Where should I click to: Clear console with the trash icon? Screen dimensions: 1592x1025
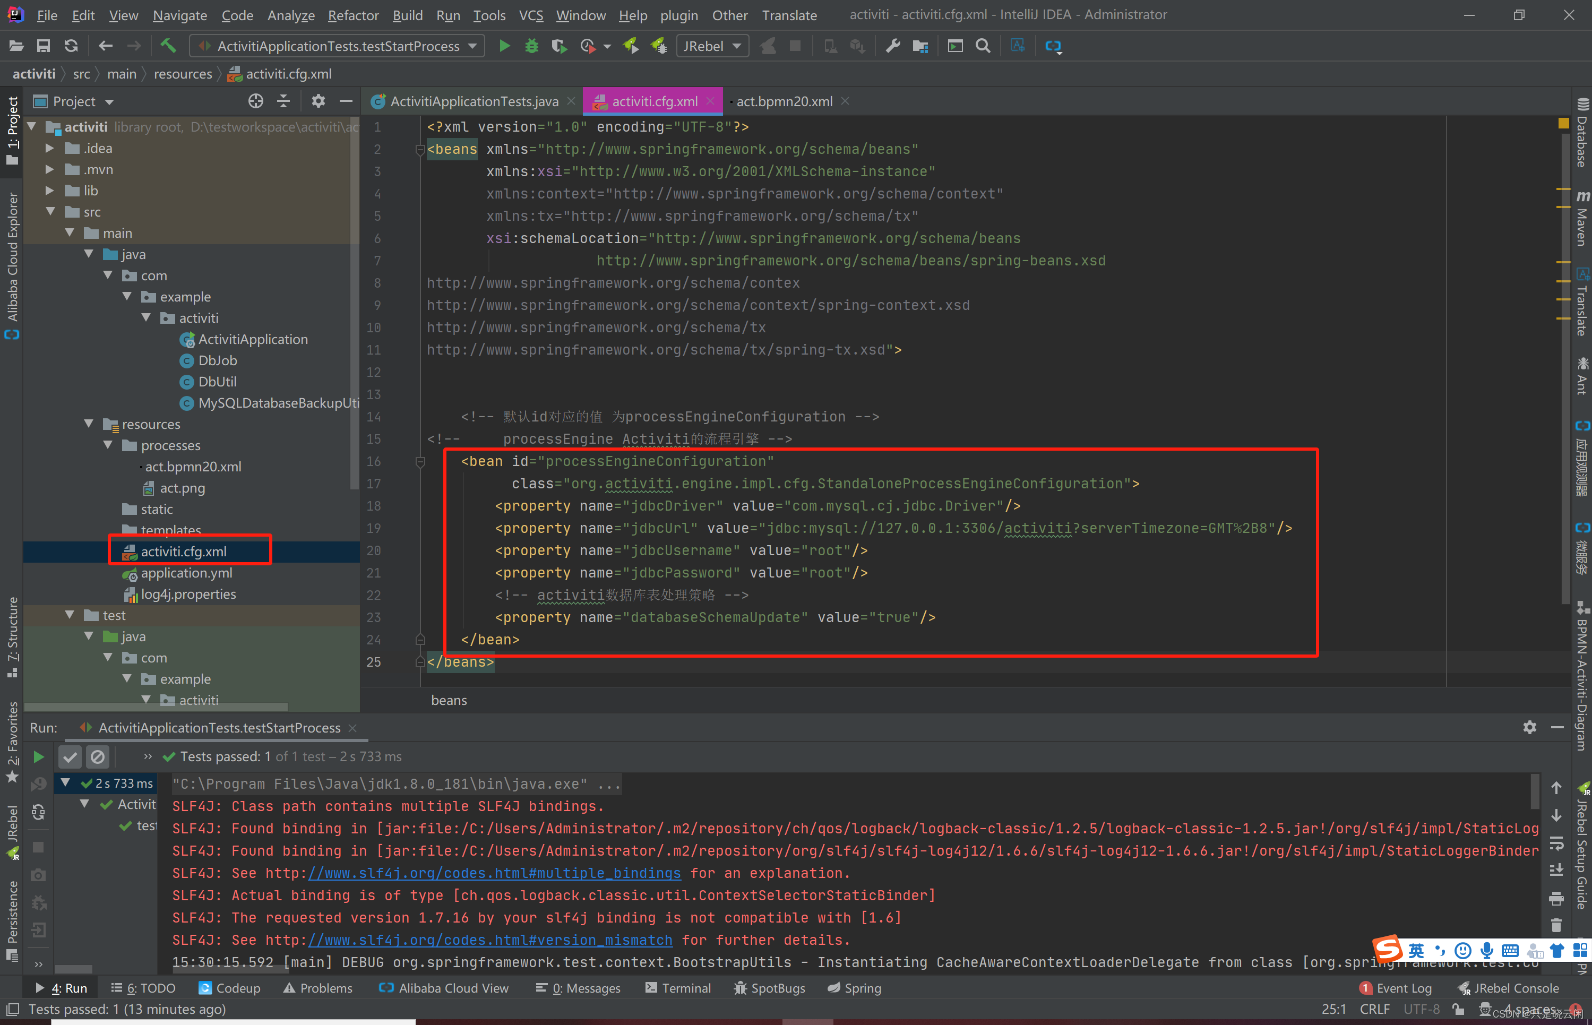[1556, 926]
